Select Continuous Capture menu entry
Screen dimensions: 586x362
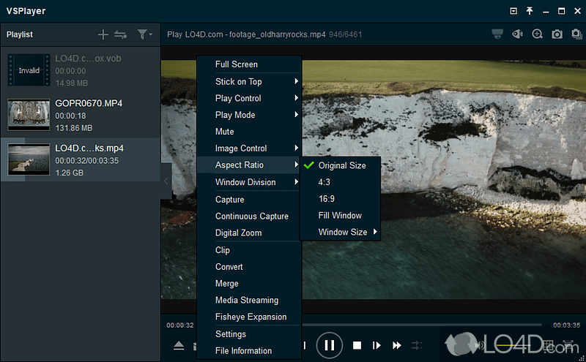(249, 216)
